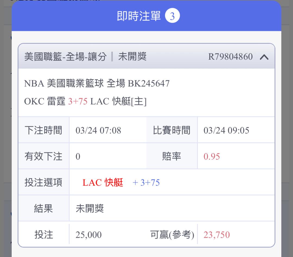Tap the red LAC 快艇 bet option
Image resolution: width=293 pixels, height=257 pixels.
coord(103,182)
